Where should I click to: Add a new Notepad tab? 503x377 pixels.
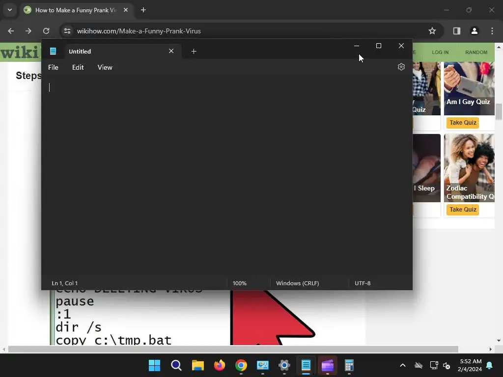[194, 51]
